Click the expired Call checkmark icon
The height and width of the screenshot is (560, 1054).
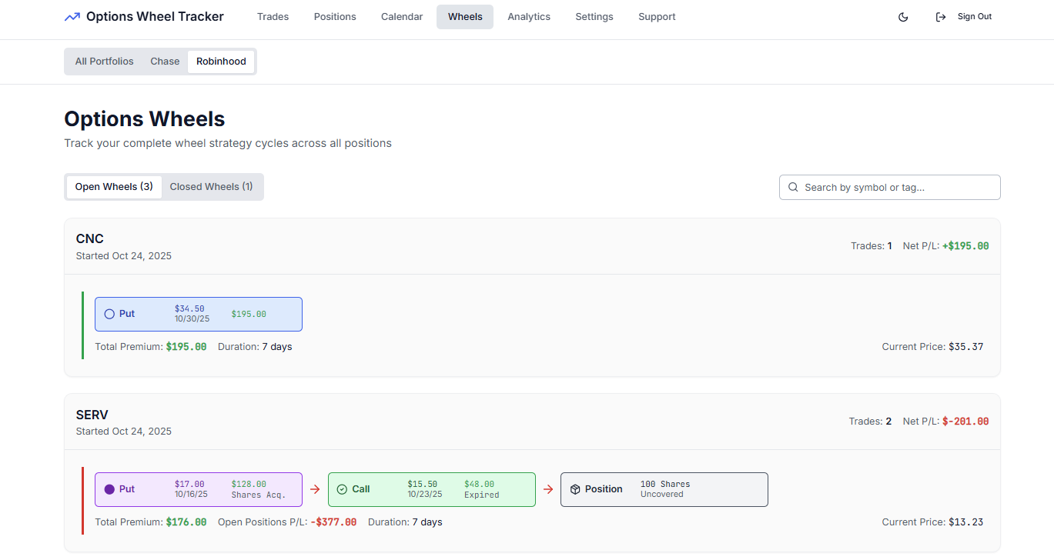342,488
